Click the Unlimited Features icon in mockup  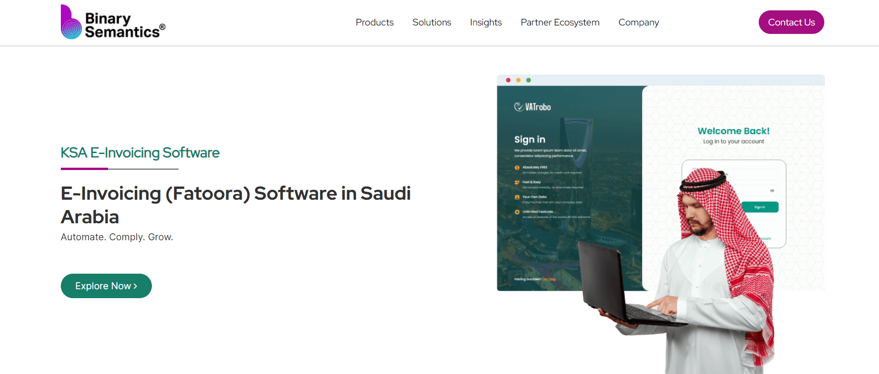(517, 212)
